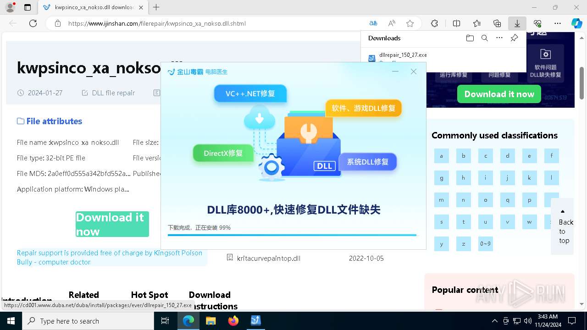Image resolution: width=587 pixels, height=330 pixels.
Task: Click the dllrepair_150_27.exe download entry
Action: (403, 55)
